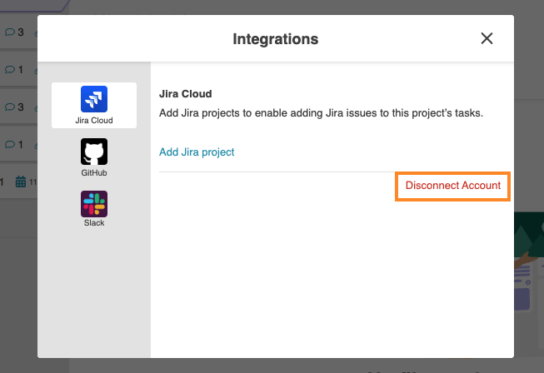Click the Add Jira project link
544x373 pixels.
pyautogui.click(x=197, y=152)
